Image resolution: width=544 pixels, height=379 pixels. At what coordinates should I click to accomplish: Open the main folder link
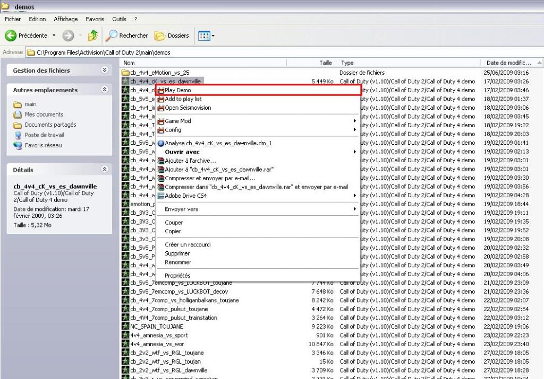[x=30, y=104]
